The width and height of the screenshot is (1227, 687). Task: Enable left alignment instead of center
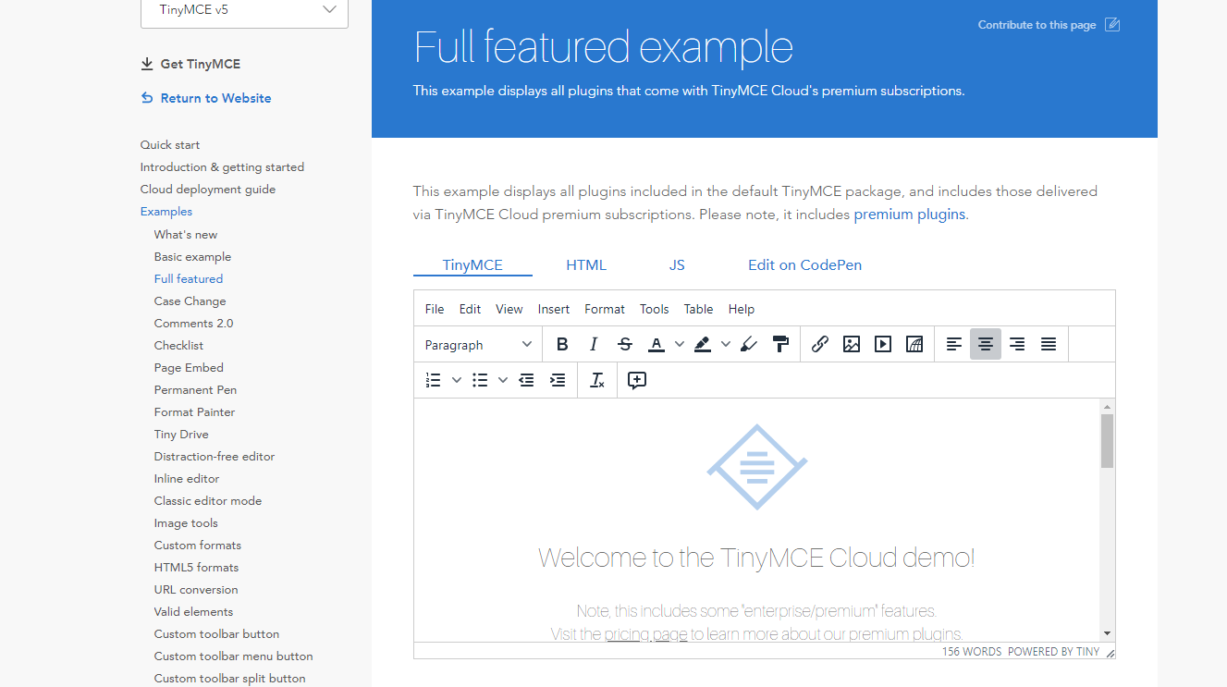click(x=954, y=343)
